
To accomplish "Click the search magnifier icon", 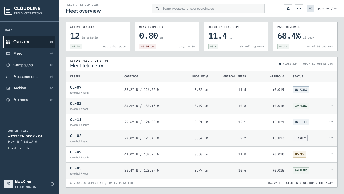I will [x=157, y=9].
